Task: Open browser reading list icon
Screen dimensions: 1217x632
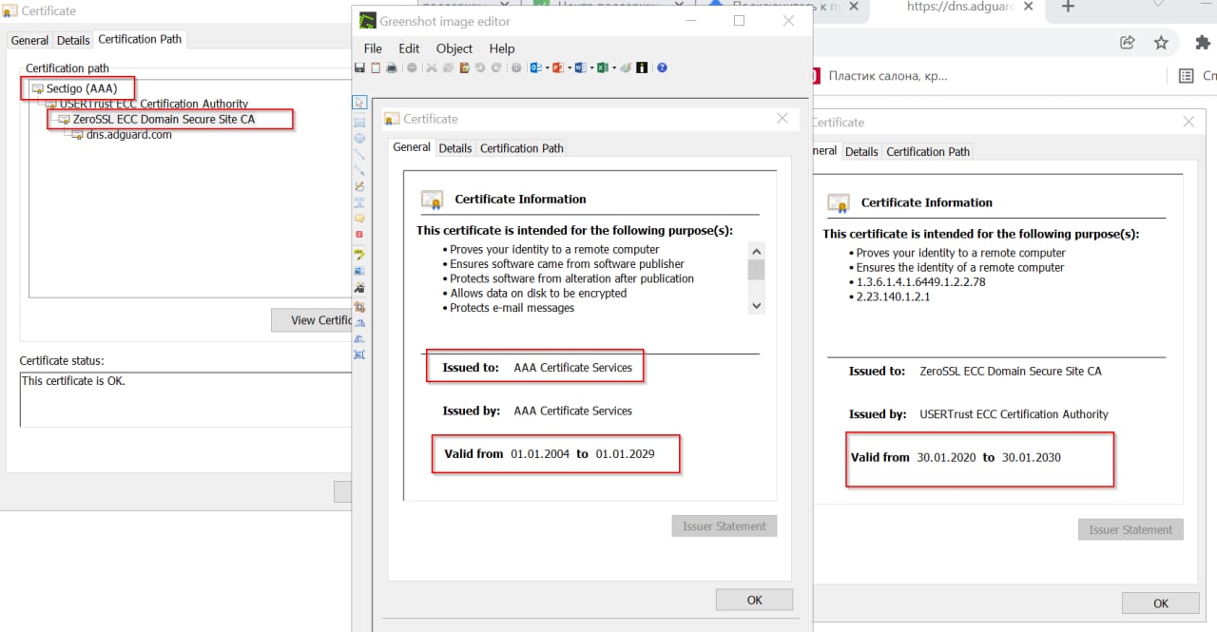Action: pyautogui.click(x=1186, y=75)
